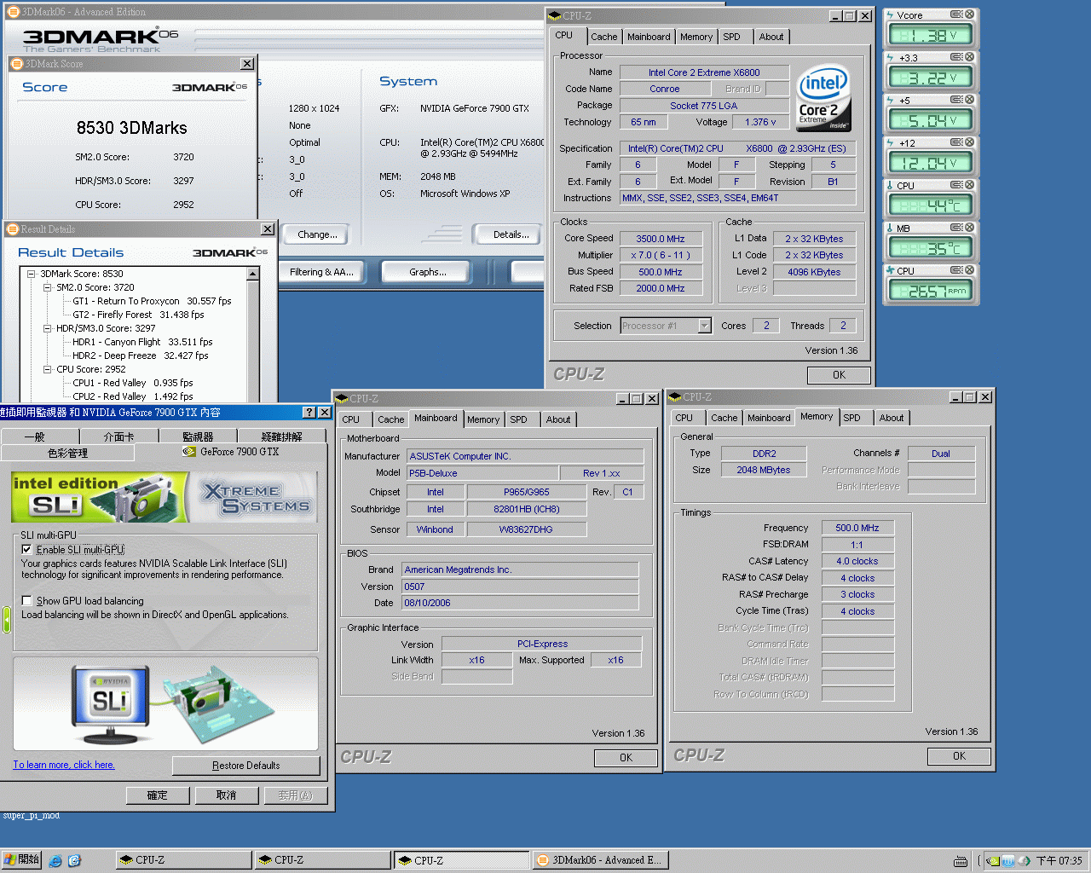
Task: Click Restore Defaults in NVIDIA dialog
Action: [245, 766]
